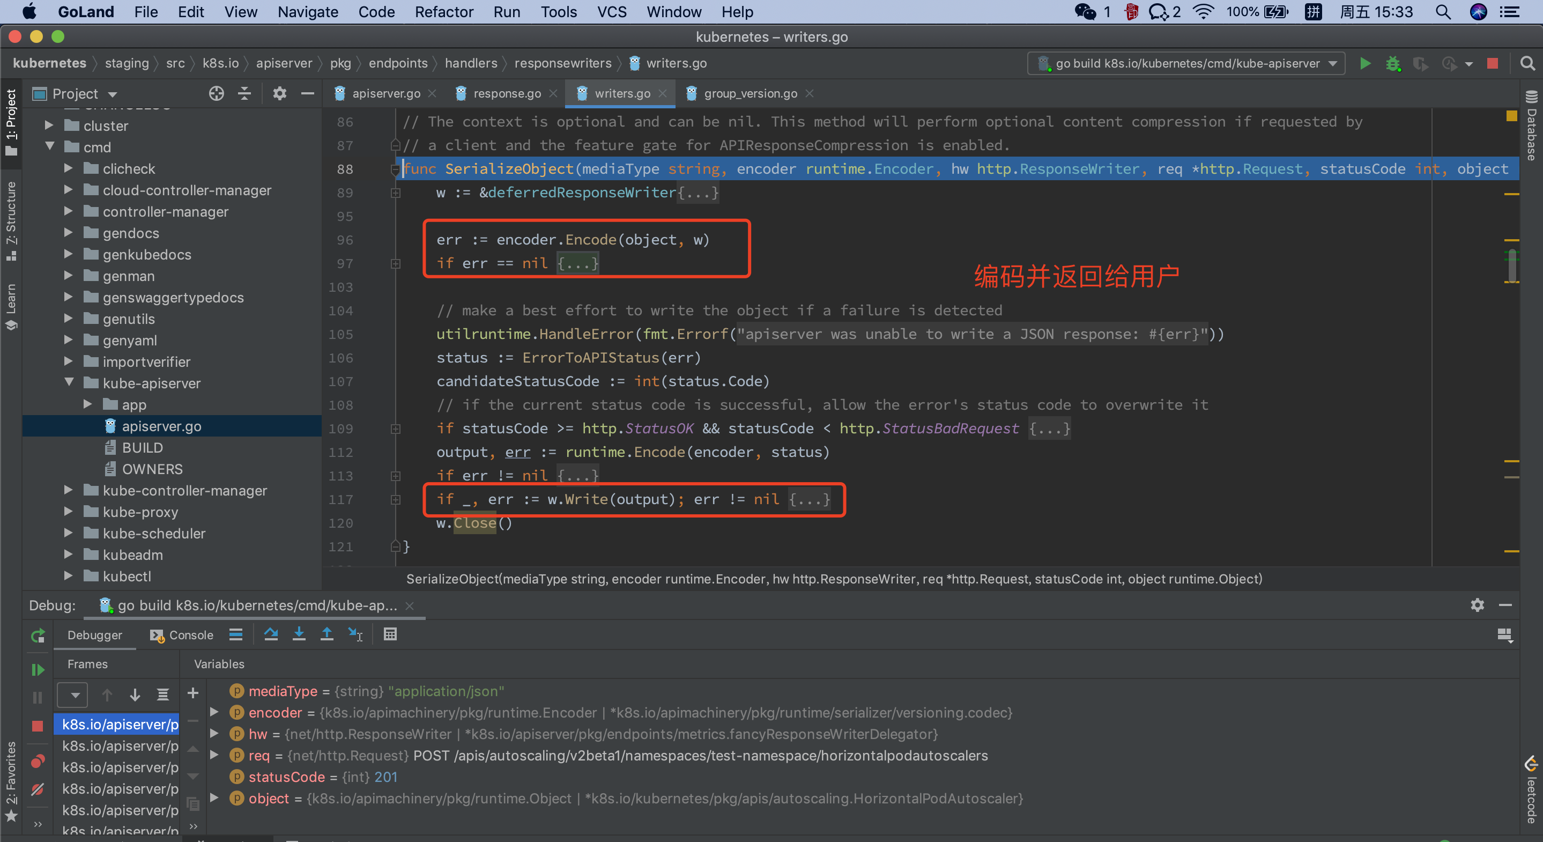
Task: Click the Debug bug icon
Action: coord(1393,63)
